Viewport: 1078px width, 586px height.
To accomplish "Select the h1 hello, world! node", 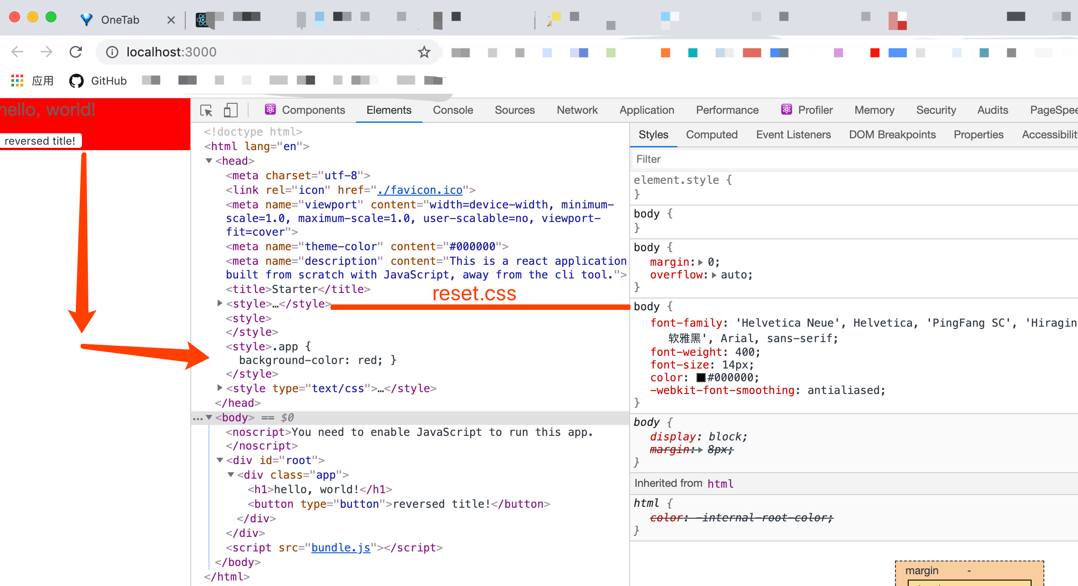I will tap(320, 489).
